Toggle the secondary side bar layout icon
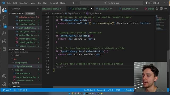The height and width of the screenshot is (95, 170). click(154, 3)
